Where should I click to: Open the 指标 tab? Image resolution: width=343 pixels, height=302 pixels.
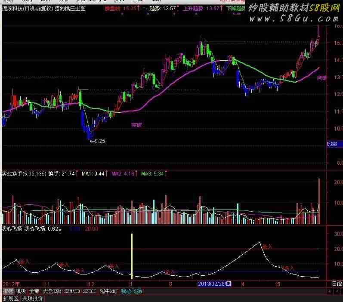pyautogui.click(x=8, y=291)
